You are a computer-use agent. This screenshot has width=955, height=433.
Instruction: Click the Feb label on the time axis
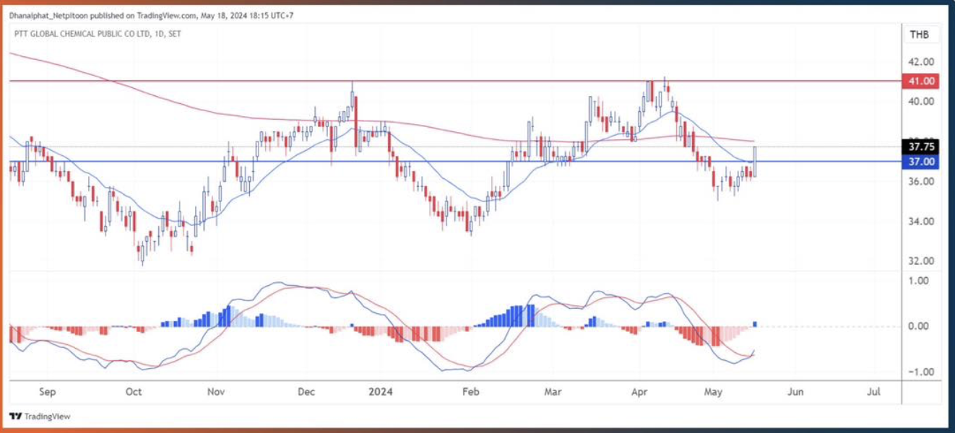[471, 393]
